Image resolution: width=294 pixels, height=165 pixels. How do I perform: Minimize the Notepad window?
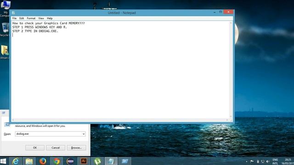(215, 12)
